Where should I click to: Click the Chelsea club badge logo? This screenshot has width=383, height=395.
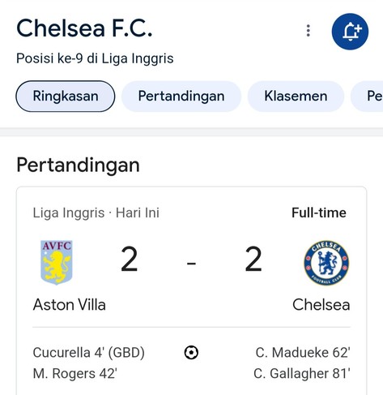326,263
